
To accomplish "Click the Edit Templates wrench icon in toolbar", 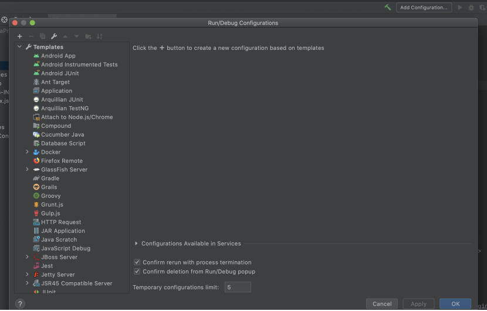I will point(54,36).
